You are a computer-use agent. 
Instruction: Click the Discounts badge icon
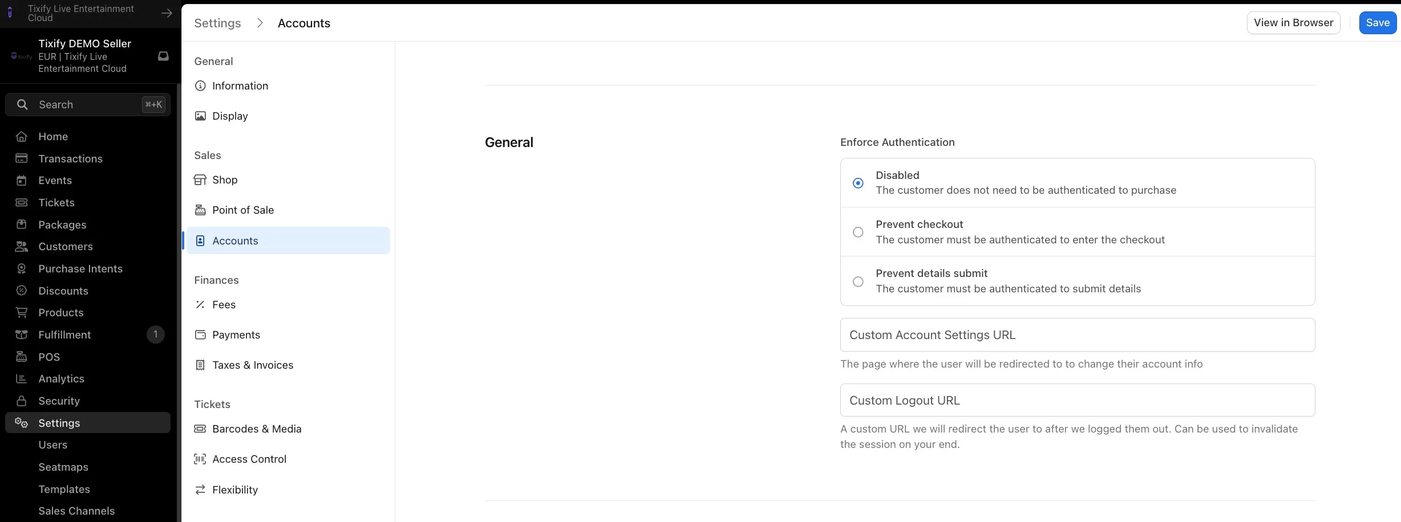point(22,291)
